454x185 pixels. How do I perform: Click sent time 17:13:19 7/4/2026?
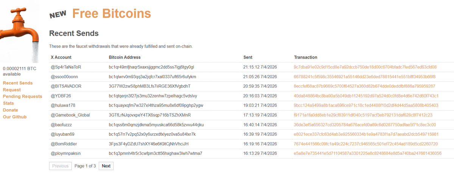(260, 115)
